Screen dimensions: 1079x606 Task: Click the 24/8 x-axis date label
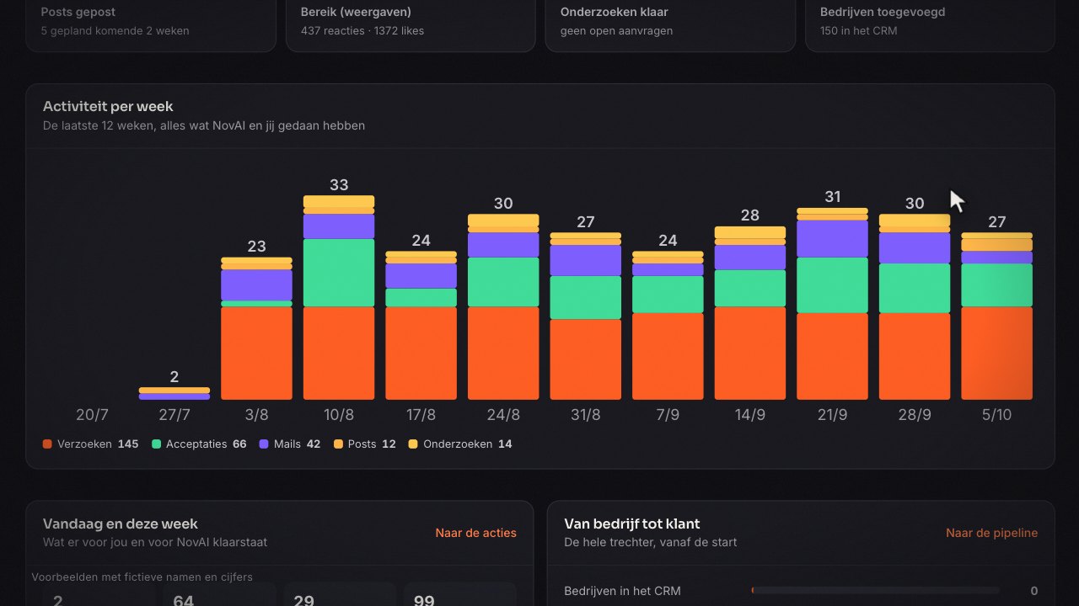tap(503, 415)
